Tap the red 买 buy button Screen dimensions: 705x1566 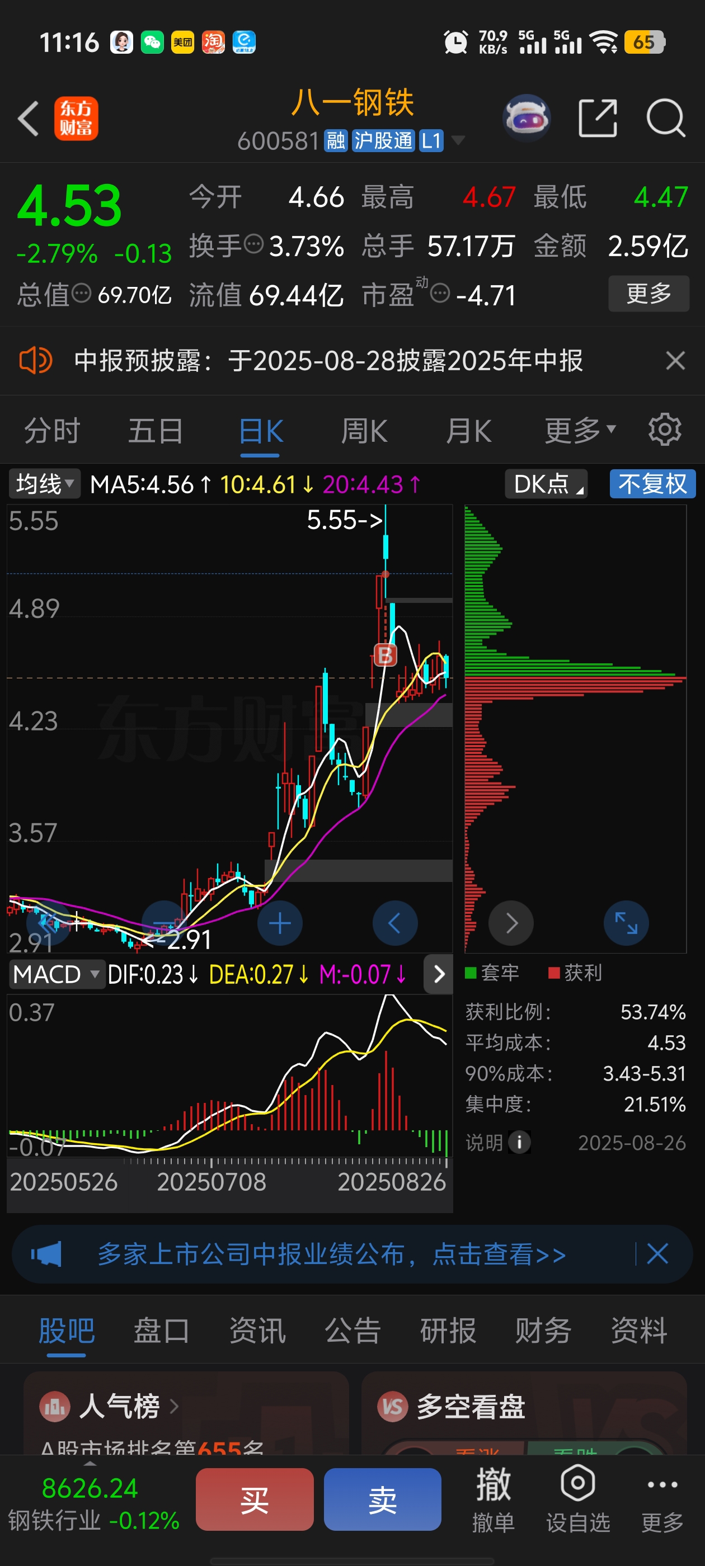(x=254, y=1499)
